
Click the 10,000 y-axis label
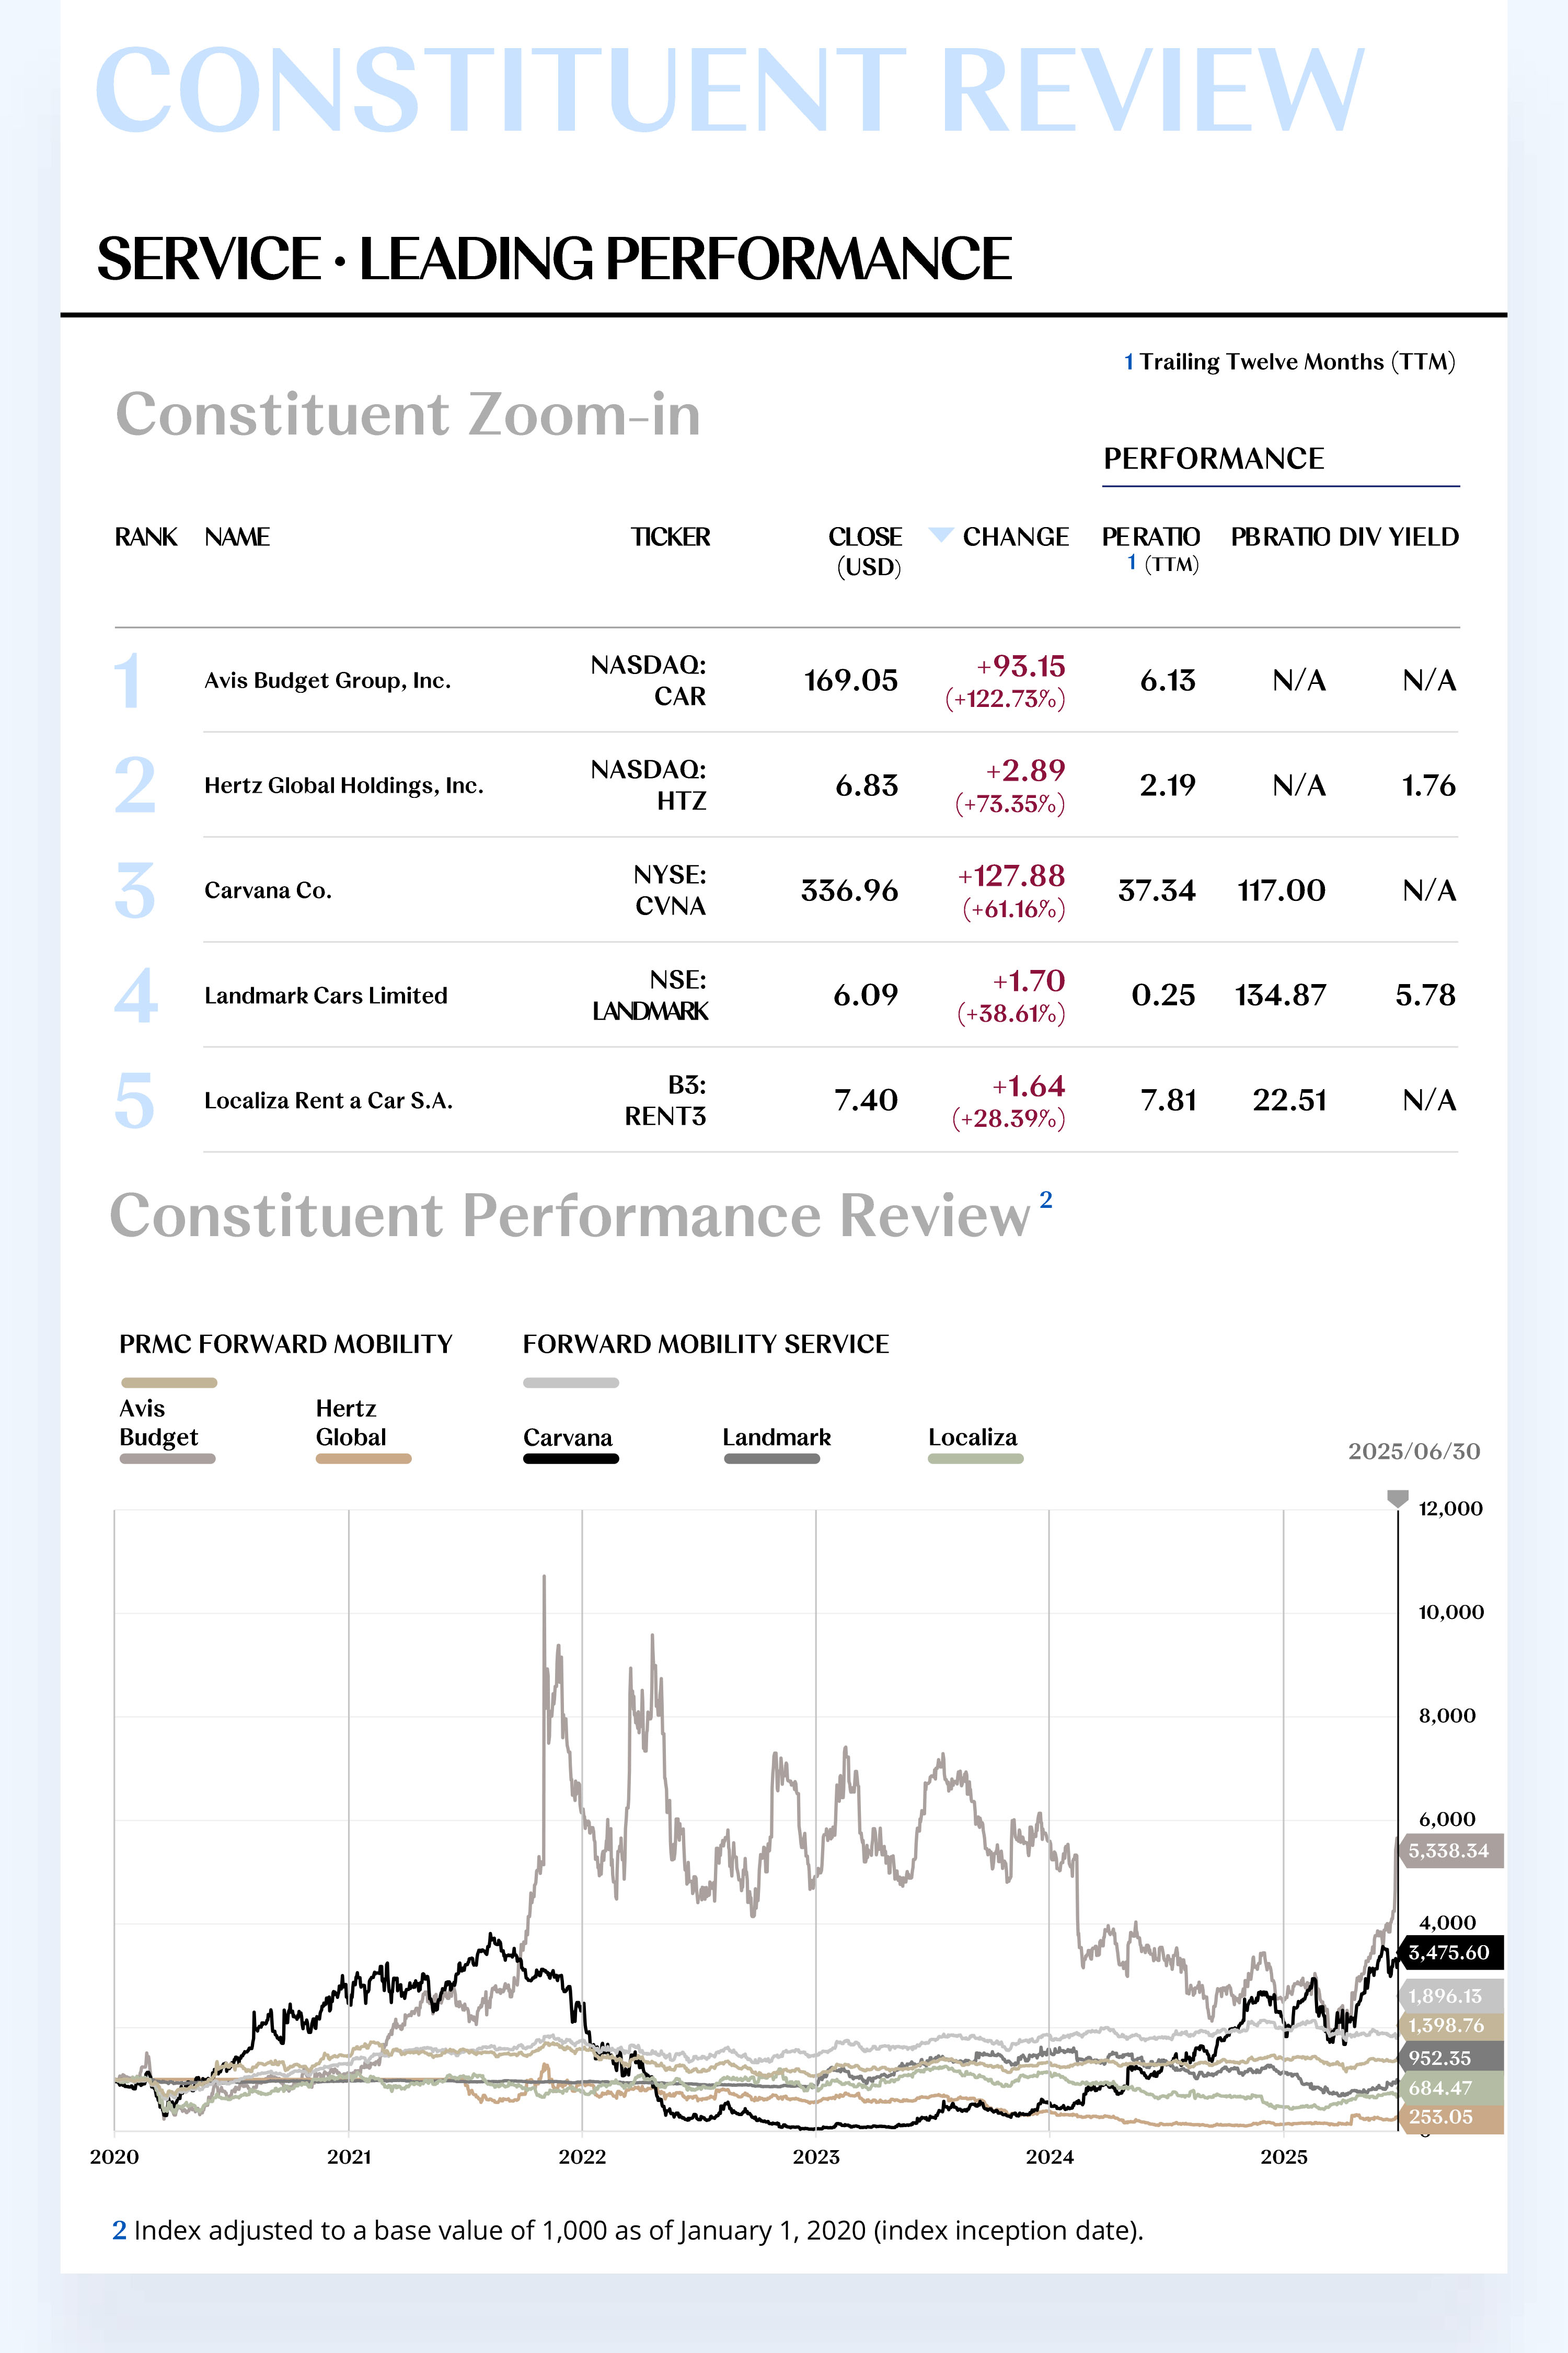1451,1613
